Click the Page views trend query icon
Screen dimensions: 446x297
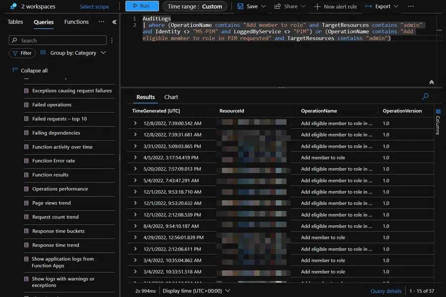click(26, 203)
